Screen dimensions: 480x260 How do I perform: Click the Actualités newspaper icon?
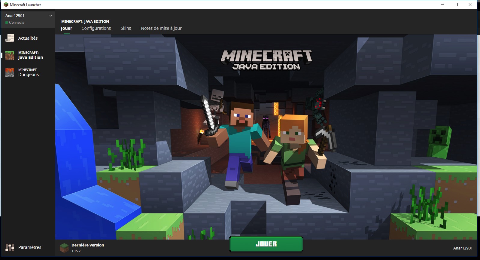[x=10, y=38]
